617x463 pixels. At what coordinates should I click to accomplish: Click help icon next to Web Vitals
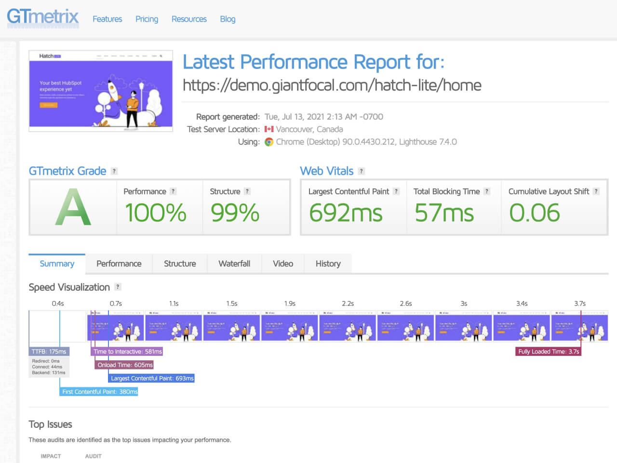(x=362, y=171)
